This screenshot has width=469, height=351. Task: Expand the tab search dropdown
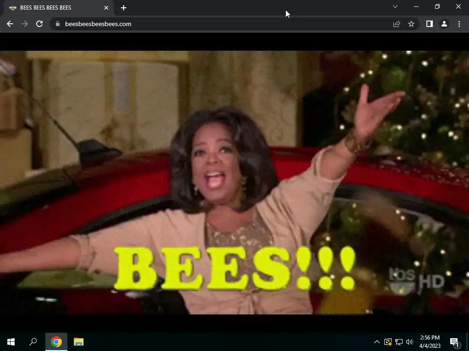point(395,6)
